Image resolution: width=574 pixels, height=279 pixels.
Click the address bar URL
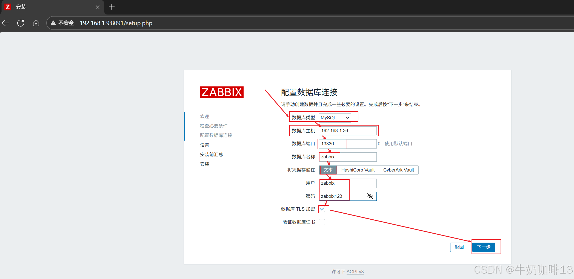tap(116, 23)
